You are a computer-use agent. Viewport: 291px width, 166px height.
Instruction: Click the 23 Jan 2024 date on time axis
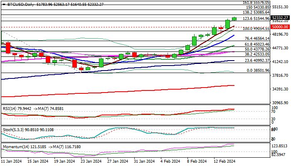[91, 161]
